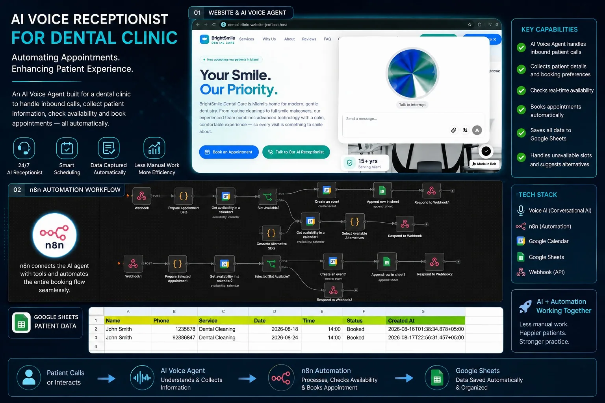Open the Services menu item
605x403 pixels.
tap(247, 39)
